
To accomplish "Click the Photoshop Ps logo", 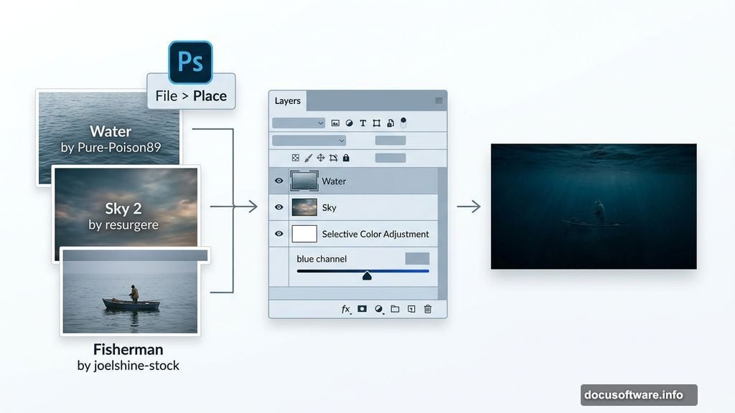I will (190, 62).
